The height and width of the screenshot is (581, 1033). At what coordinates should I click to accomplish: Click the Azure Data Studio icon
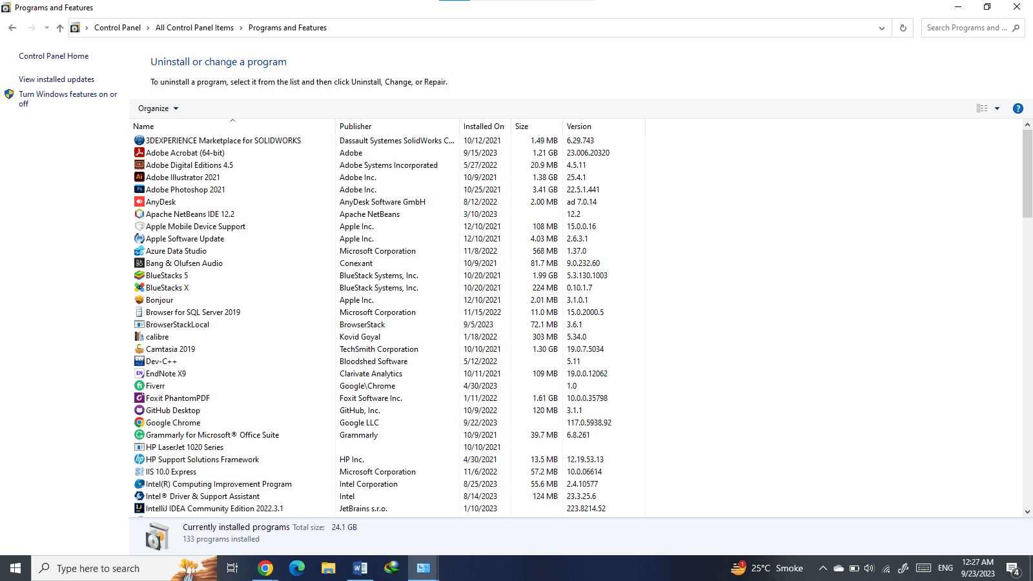click(x=139, y=250)
